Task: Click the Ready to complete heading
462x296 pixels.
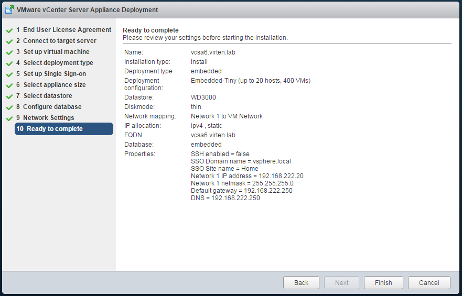Action: tap(151, 30)
